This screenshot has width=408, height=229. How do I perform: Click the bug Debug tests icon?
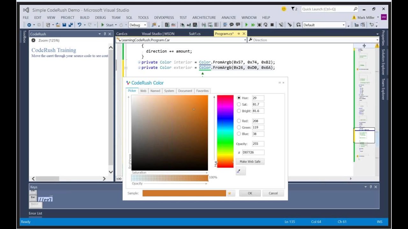pyautogui.click(x=259, y=25)
